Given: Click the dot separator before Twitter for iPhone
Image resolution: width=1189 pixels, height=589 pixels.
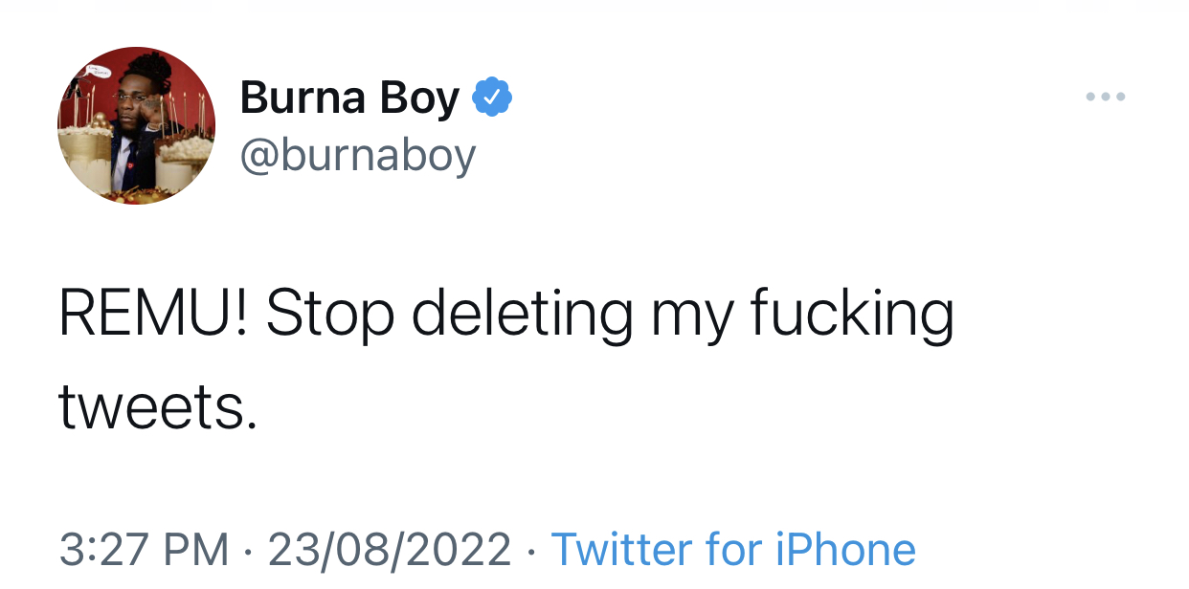Looking at the screenshot, I should (x=532, y=551).
